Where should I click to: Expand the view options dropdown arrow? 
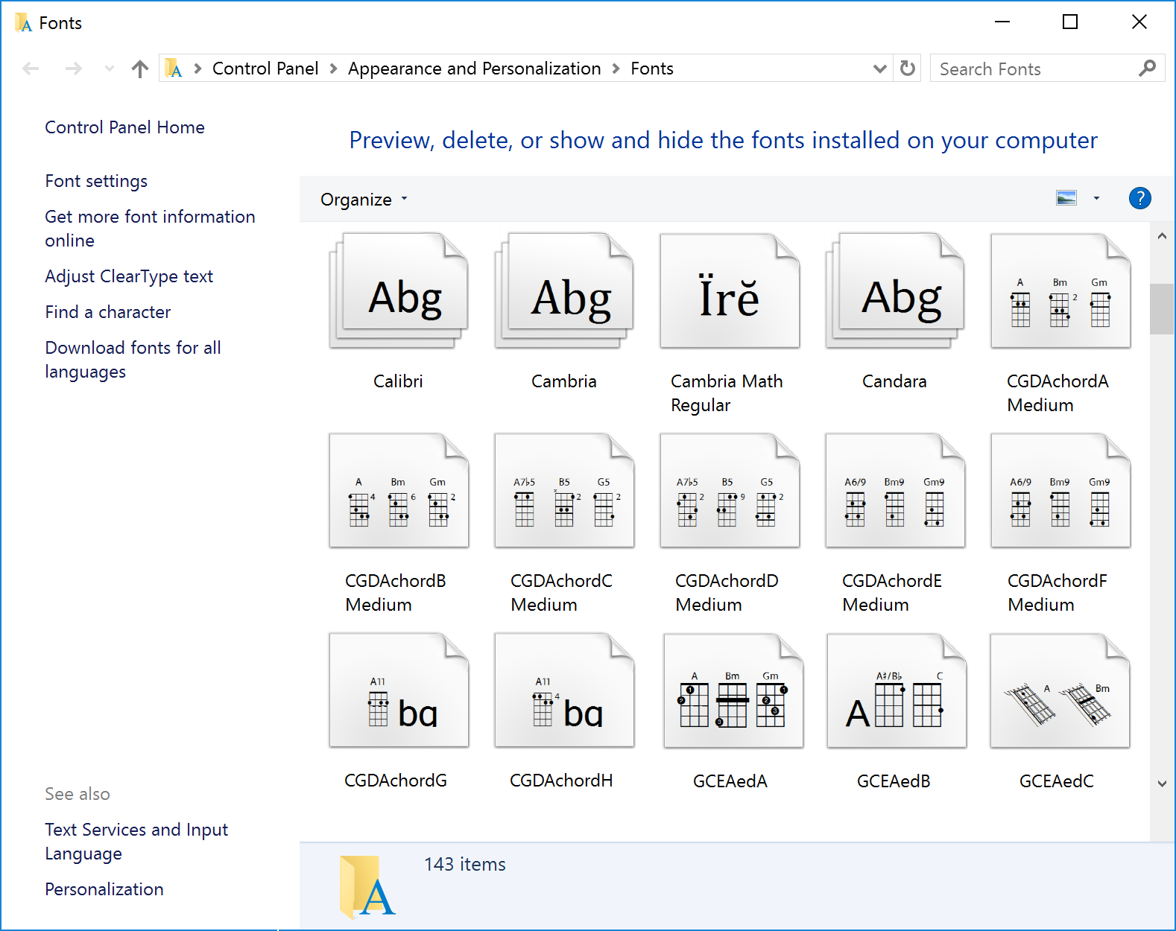tap(1096, 198)
